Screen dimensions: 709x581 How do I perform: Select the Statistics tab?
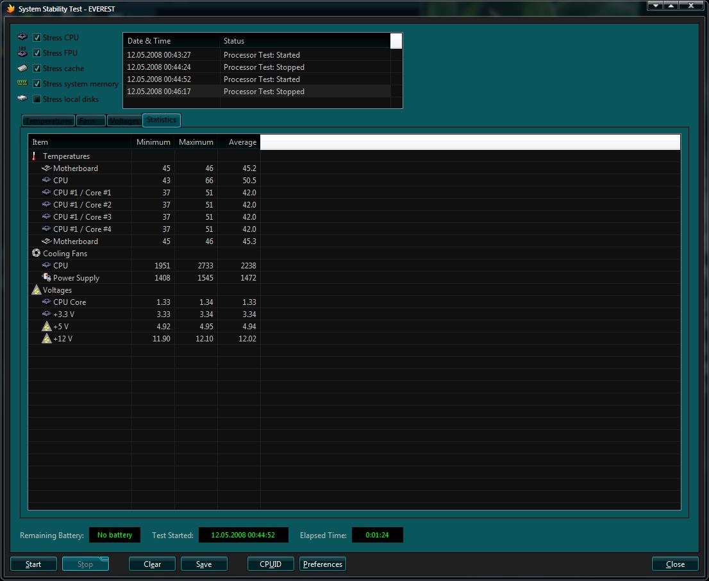(x=162, y=120)
